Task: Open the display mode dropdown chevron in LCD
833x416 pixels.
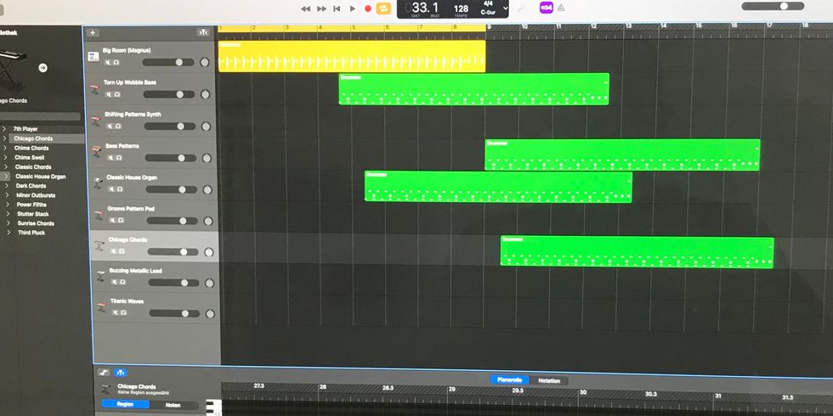Action: point(505,8)
